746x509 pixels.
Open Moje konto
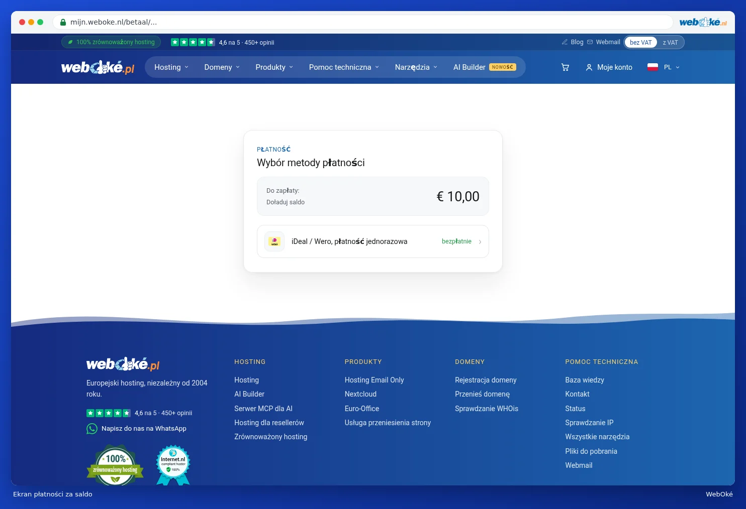(x=609, y=67)
